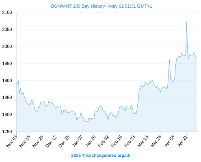
Task: Select the Jan 20 date axis label
Action: 91,141
